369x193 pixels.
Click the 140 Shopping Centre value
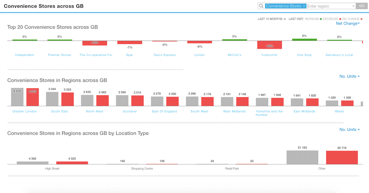pos(122,161)
